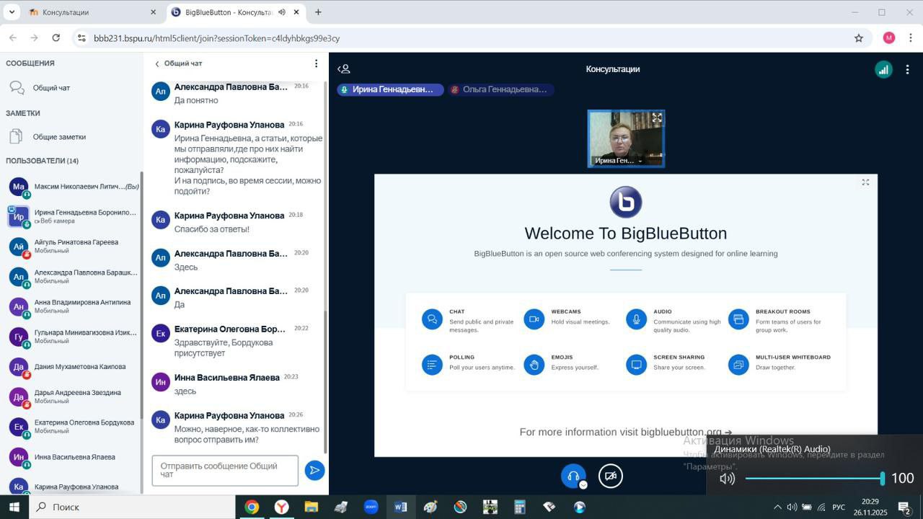Screen dimensions: 923x519
Task: Make the presentation fullscreen
Action: click(x=865, y=182)
